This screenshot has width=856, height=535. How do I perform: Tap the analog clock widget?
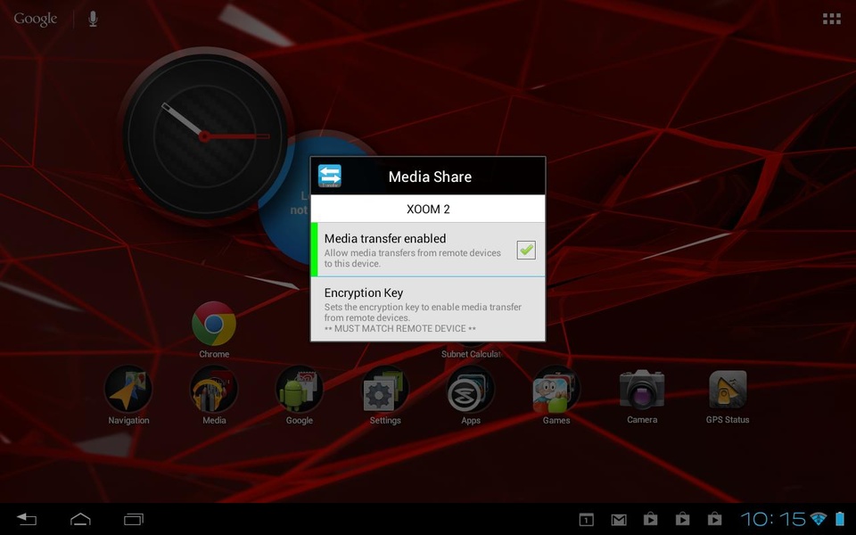[204, 136]
